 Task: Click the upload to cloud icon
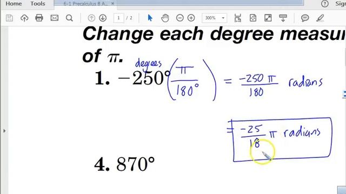click(x=24, y=18)
